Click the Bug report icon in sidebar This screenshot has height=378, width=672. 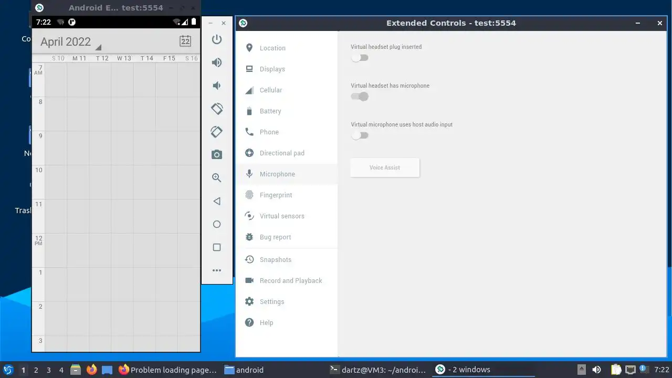pos(249,237)
